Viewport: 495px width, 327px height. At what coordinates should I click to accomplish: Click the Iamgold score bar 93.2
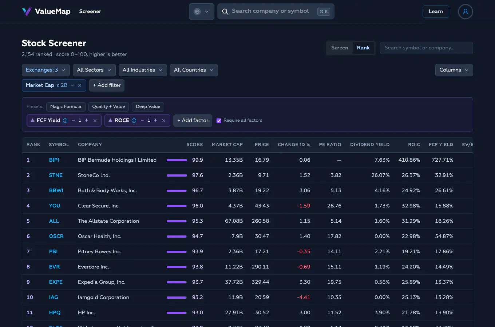pyautogui.click(x=177, y=298)
